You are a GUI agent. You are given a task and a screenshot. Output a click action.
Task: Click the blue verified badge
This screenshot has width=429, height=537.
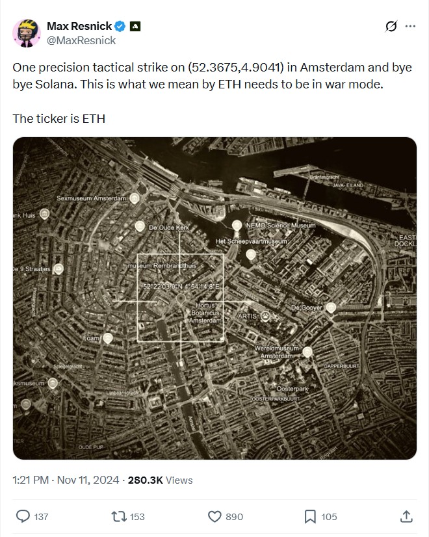[x=120, y=27]
